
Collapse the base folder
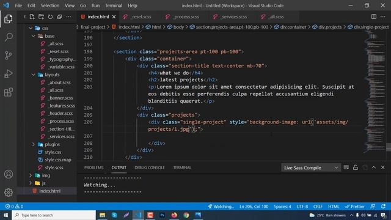[34, 36]
